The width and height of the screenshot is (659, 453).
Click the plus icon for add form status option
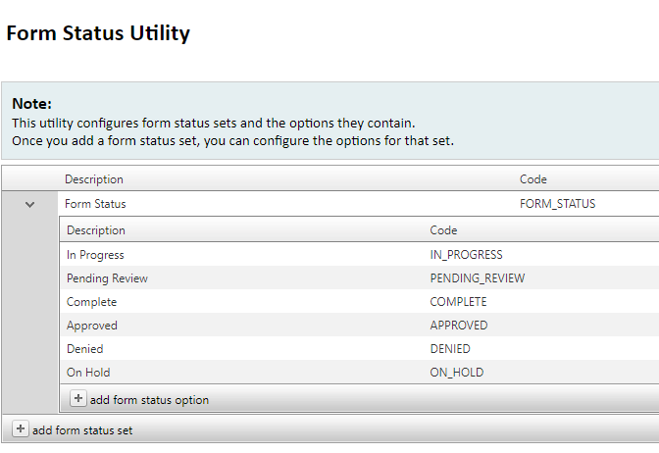78,398
